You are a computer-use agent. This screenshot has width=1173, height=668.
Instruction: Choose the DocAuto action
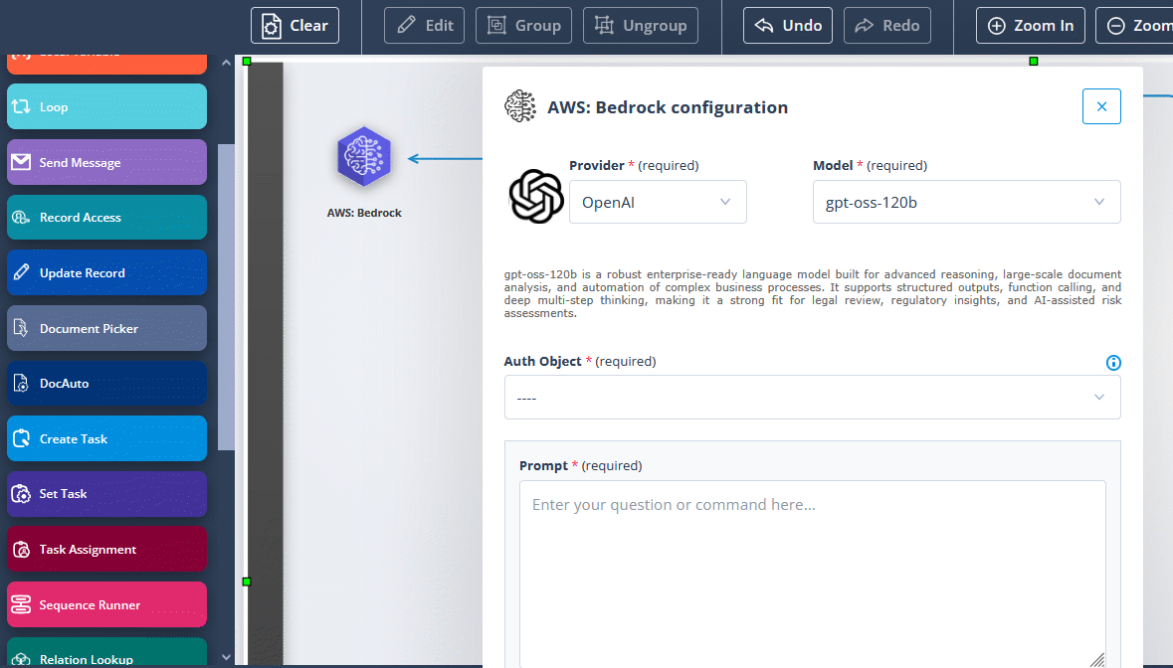click(106, 384)
